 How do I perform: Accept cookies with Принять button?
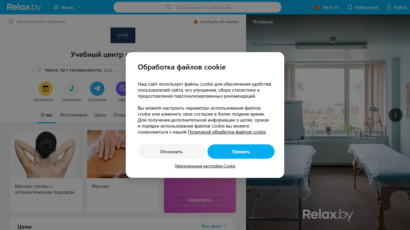tap(241, 152)
